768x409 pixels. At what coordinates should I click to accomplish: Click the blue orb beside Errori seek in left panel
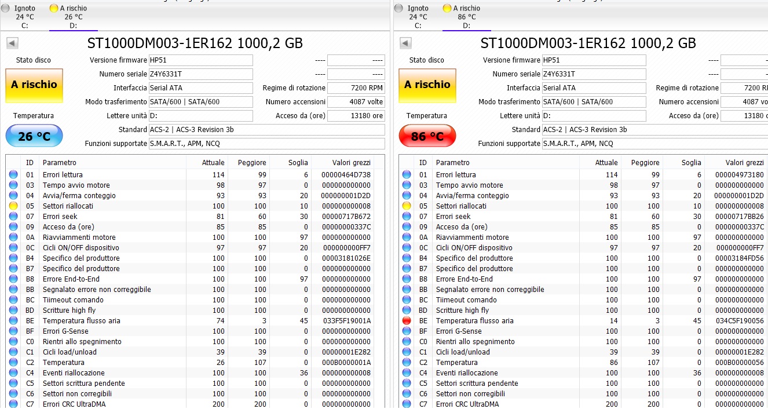13,217
